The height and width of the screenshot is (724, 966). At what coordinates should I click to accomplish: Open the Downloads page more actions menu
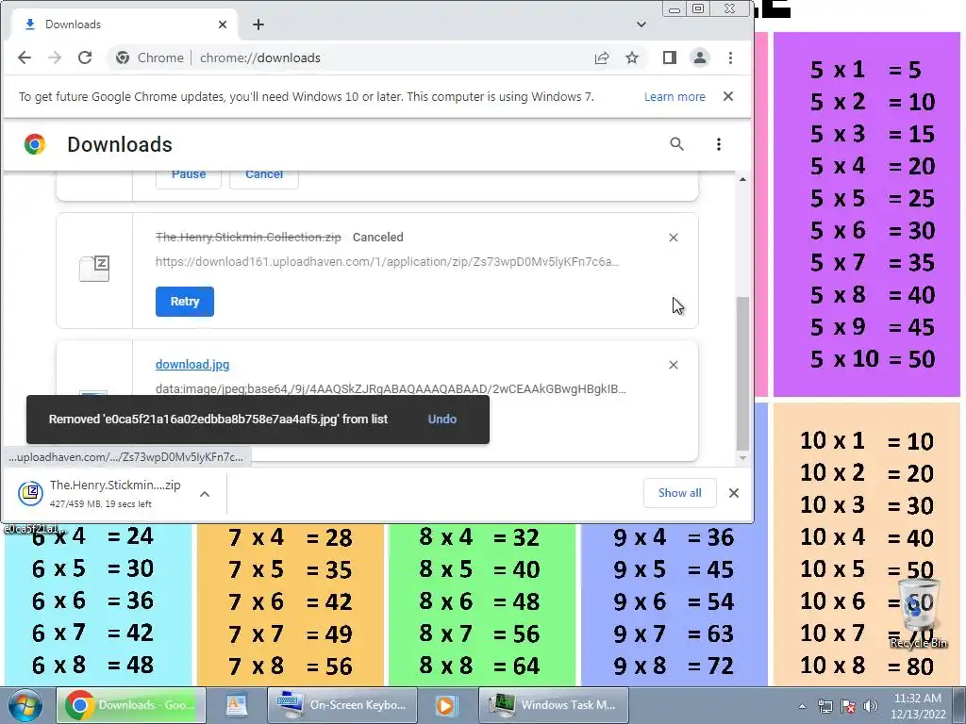pos(718,144)
